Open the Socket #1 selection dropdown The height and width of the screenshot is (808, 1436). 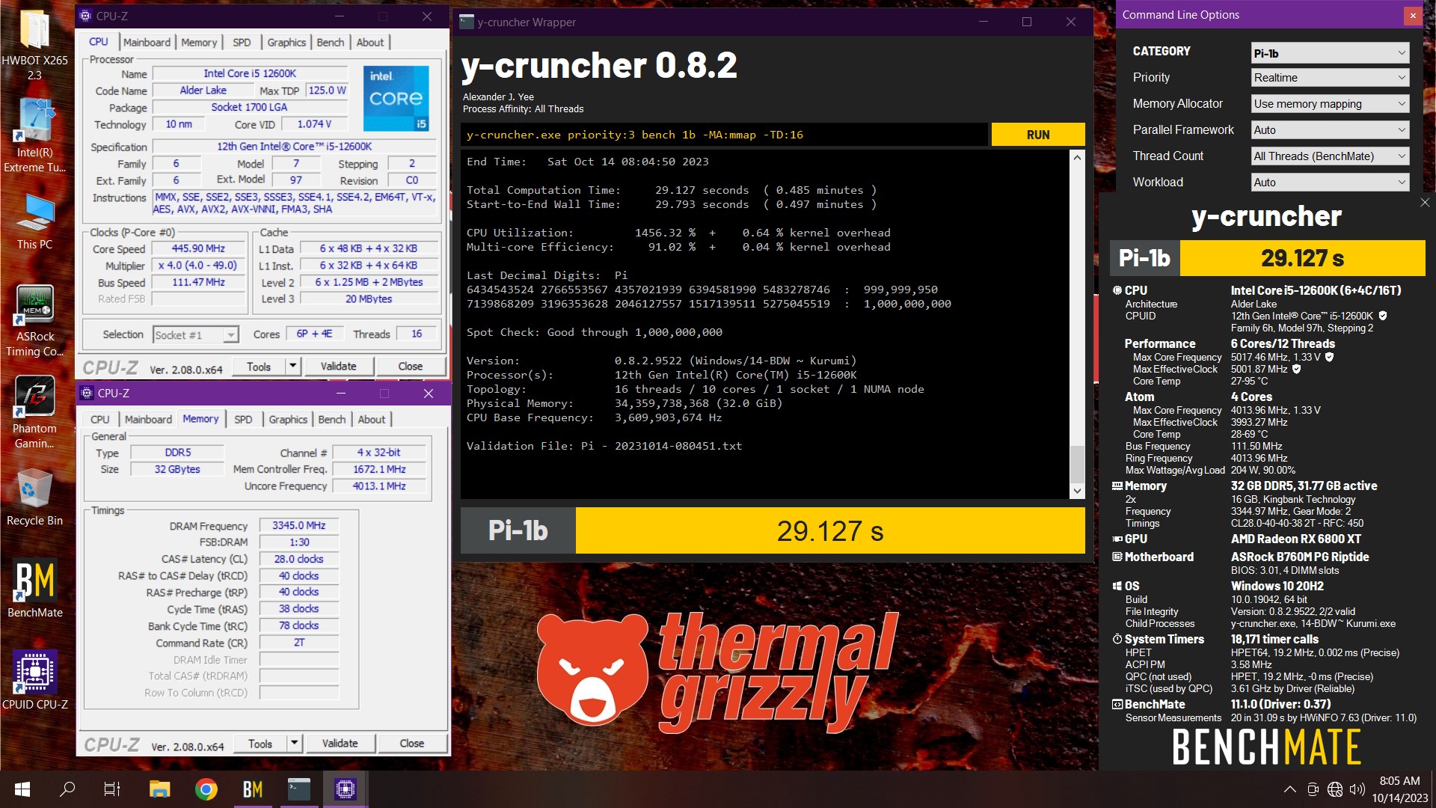pyautogui.click(x=196, y=334)
